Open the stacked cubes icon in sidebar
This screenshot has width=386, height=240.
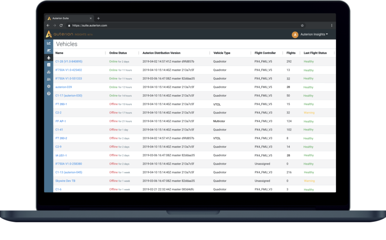pos(49,72)
